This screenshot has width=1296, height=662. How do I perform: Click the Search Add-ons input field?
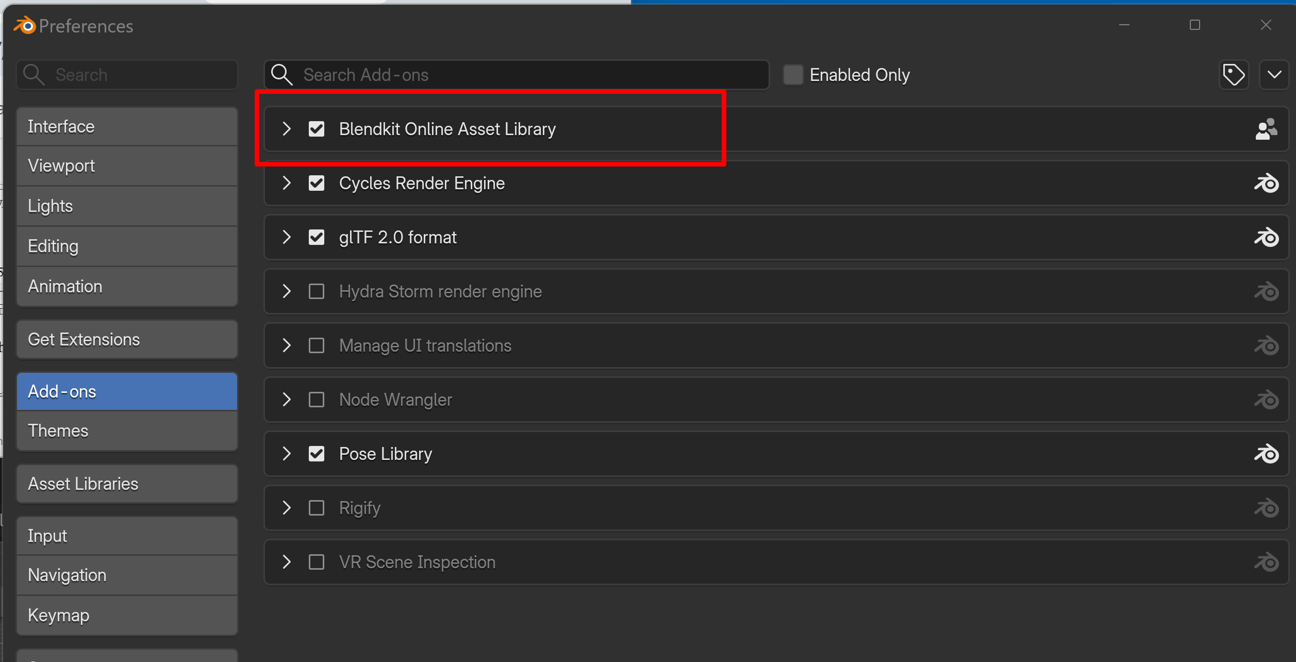click(517, 75)
